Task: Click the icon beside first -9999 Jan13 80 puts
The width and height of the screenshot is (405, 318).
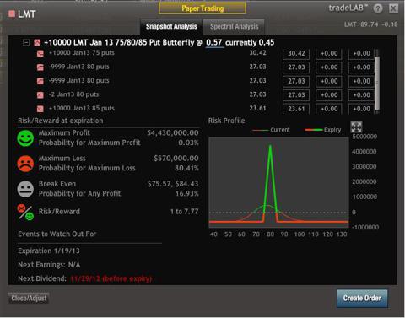Action: [40, 67]
